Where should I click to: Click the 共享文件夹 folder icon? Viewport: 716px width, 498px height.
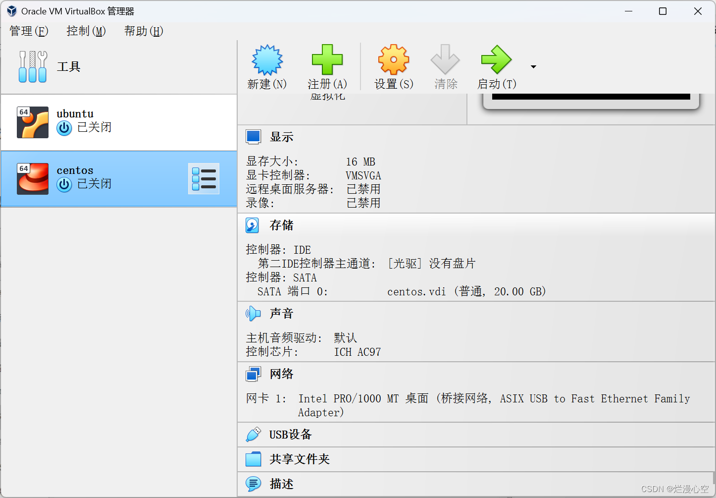[x=253, y=459]
